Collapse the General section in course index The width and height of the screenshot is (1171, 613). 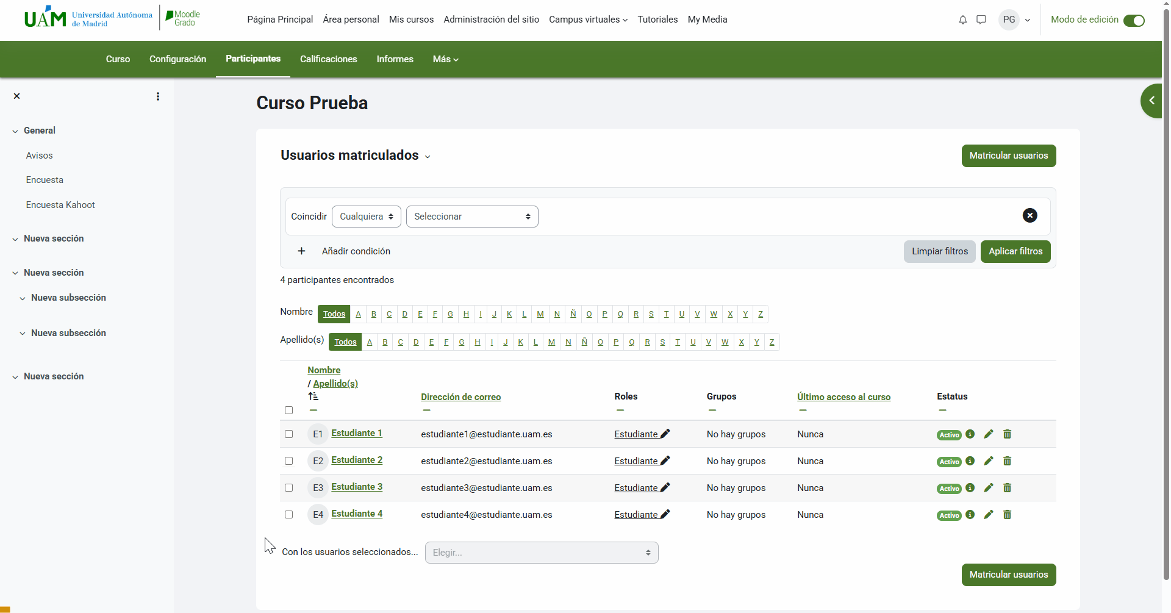(x=15, y=131)
